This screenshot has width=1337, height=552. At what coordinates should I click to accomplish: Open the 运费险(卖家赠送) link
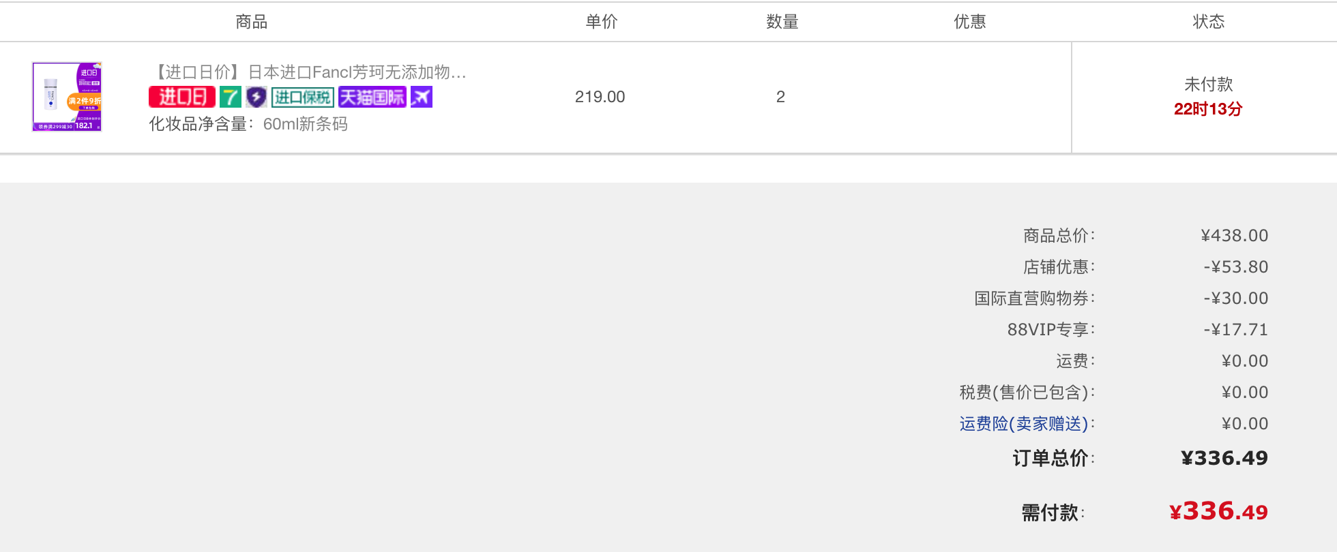1024,424
